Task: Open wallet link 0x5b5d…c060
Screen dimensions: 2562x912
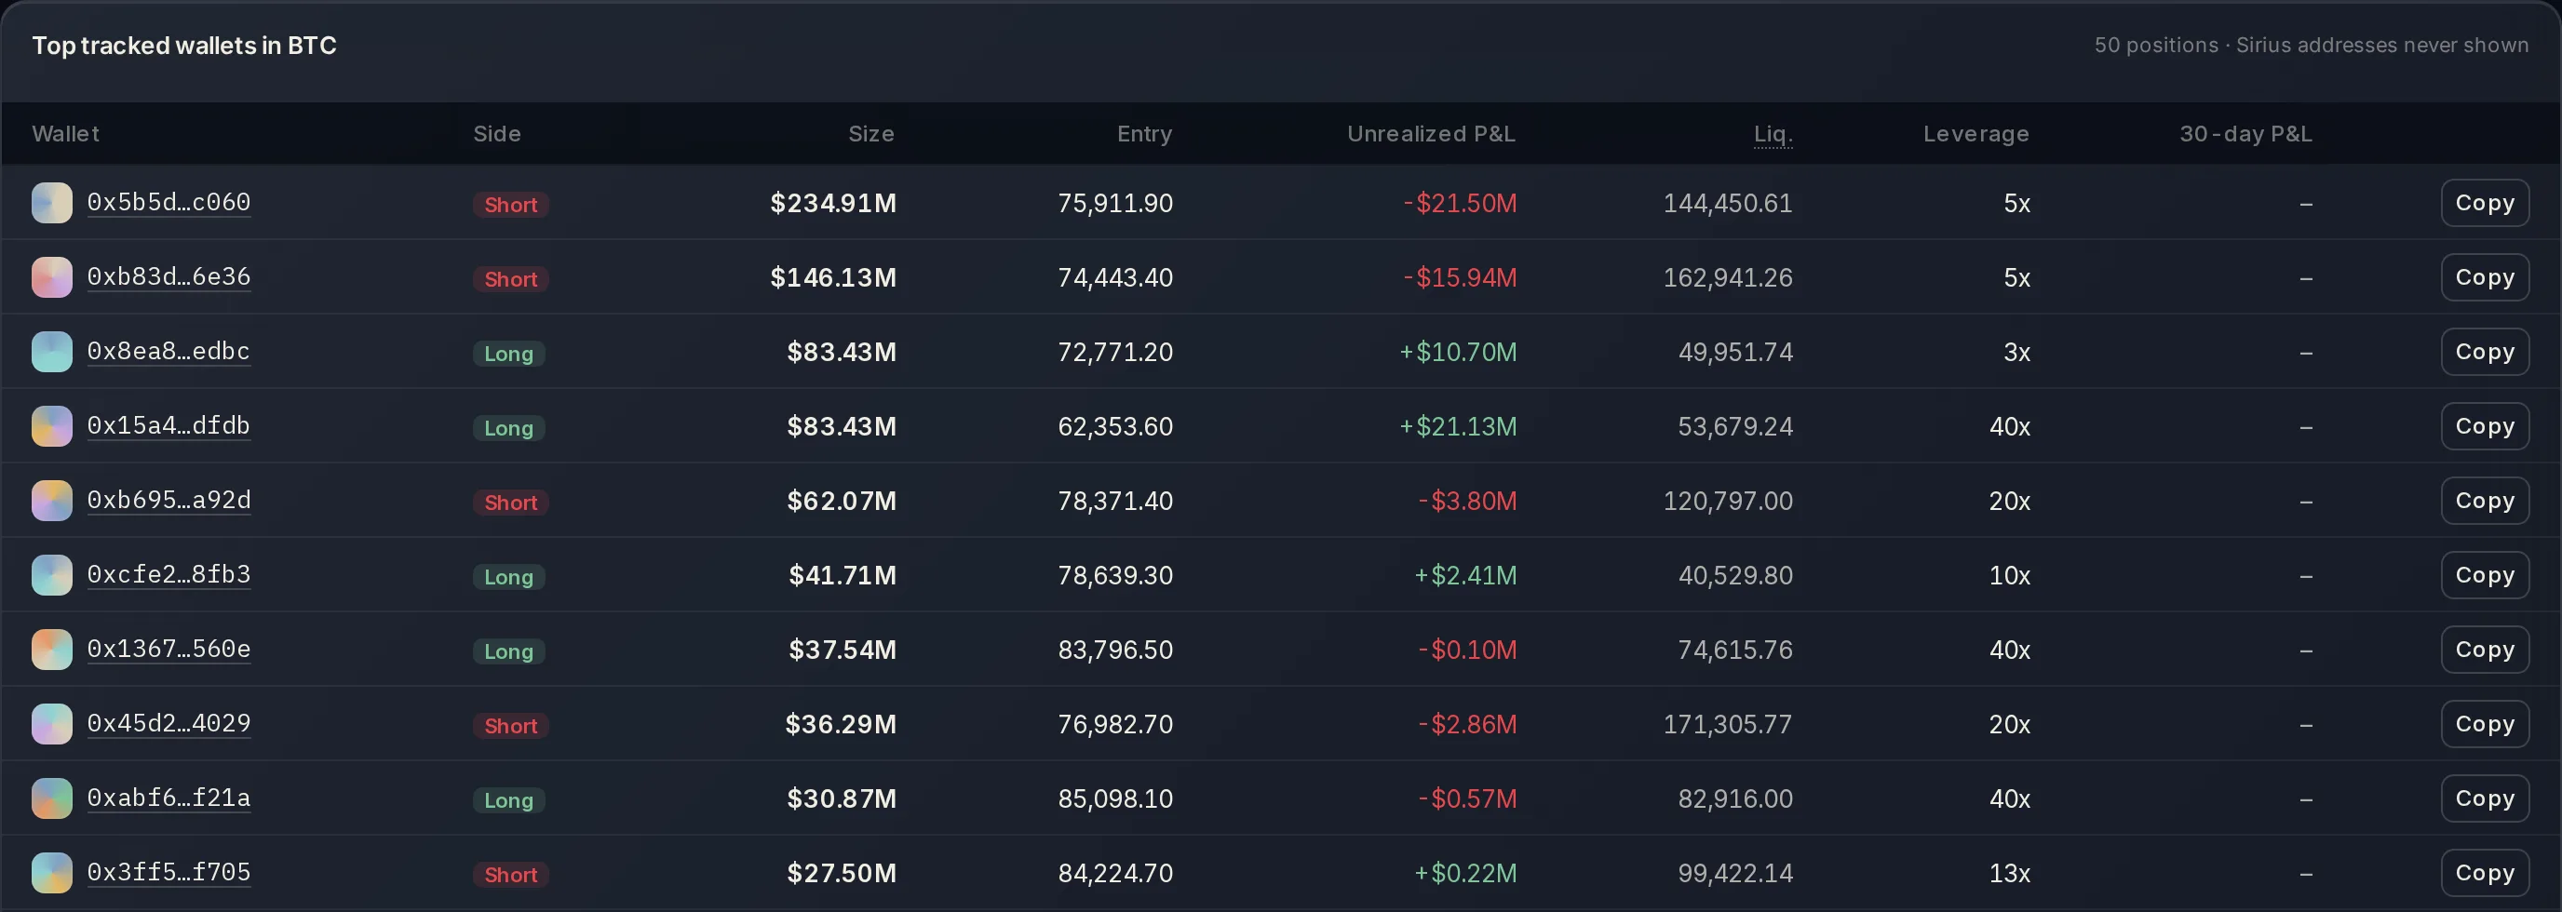Action: click(169, 202)
